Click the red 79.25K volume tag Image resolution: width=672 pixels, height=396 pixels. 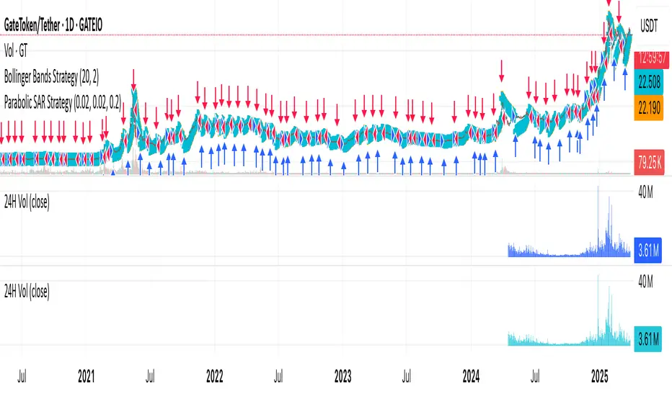pos(649,163)
